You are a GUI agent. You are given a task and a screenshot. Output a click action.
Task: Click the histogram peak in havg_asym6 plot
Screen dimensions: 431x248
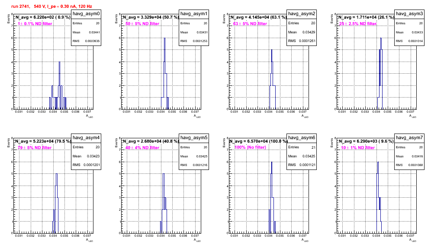[272, 162]
